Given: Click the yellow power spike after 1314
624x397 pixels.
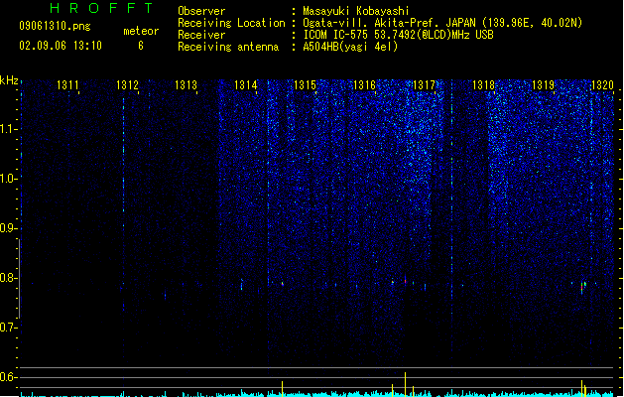Looking at the screenshot, I should (x=282, y=389).
